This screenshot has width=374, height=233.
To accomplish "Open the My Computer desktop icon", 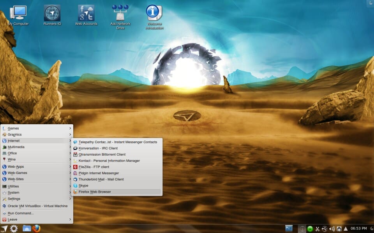I will [18, 16].
